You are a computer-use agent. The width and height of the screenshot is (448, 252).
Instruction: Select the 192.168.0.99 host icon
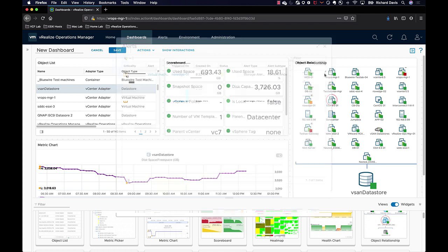[x=402, y=114]
